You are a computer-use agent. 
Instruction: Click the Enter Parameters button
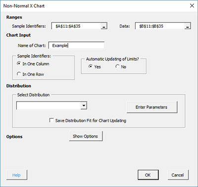(151, 107)
